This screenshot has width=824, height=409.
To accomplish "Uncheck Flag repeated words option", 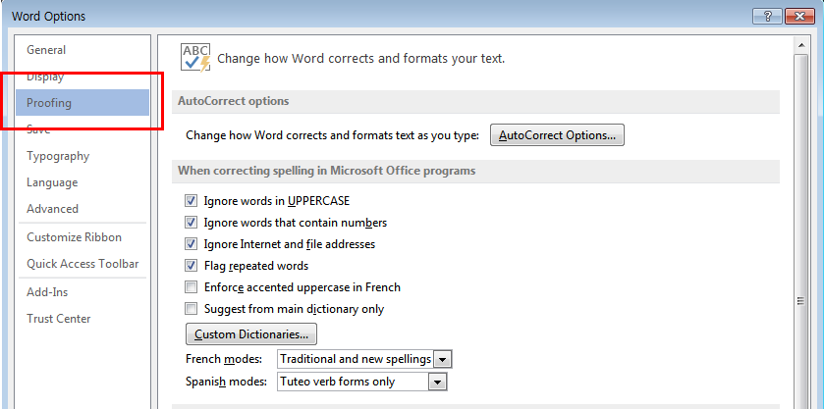I will pyautogui.click(x=191, y=266).
